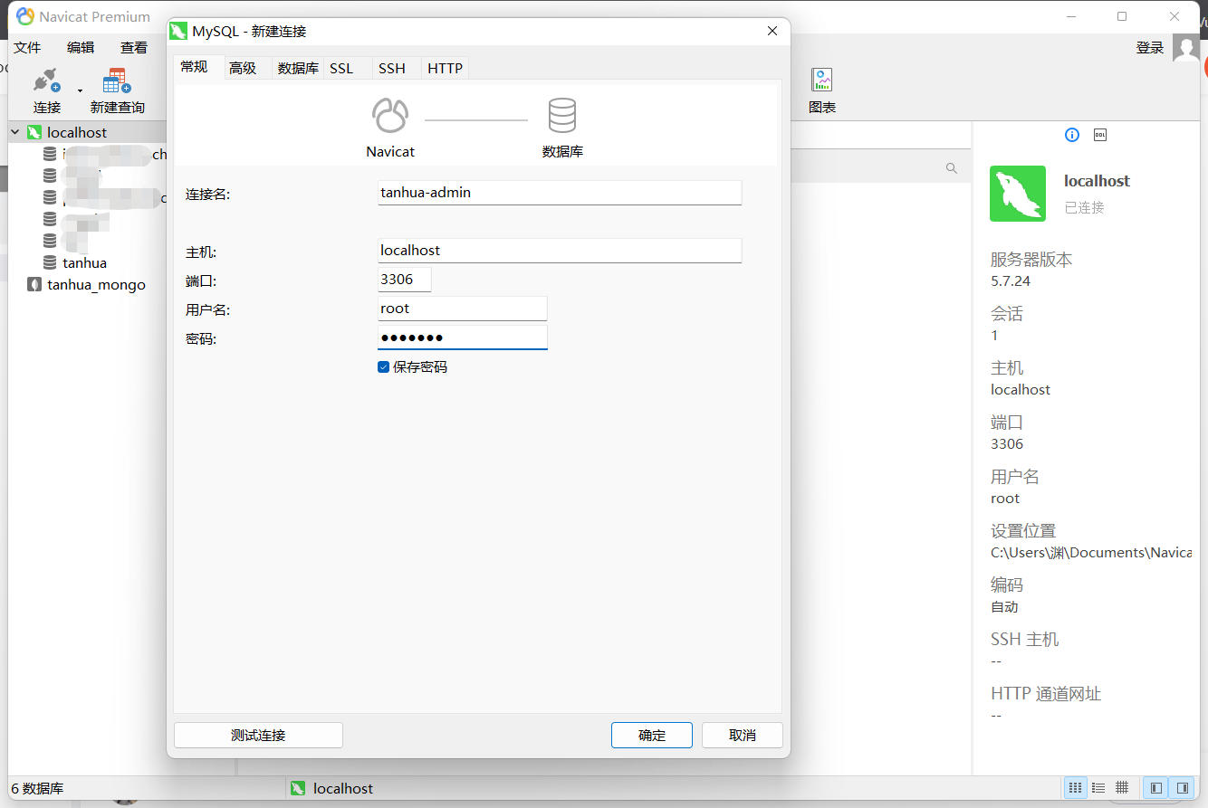
Task: Select the tanhua_mongo connection label in tree
Action: pyautogui.click(x=96, y=284)
